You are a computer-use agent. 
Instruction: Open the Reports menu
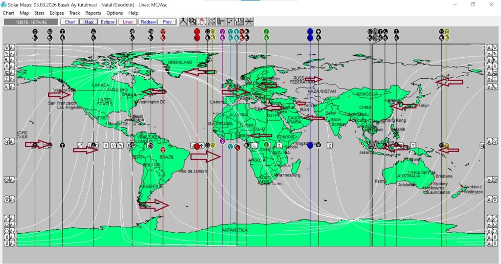[93, 13]
